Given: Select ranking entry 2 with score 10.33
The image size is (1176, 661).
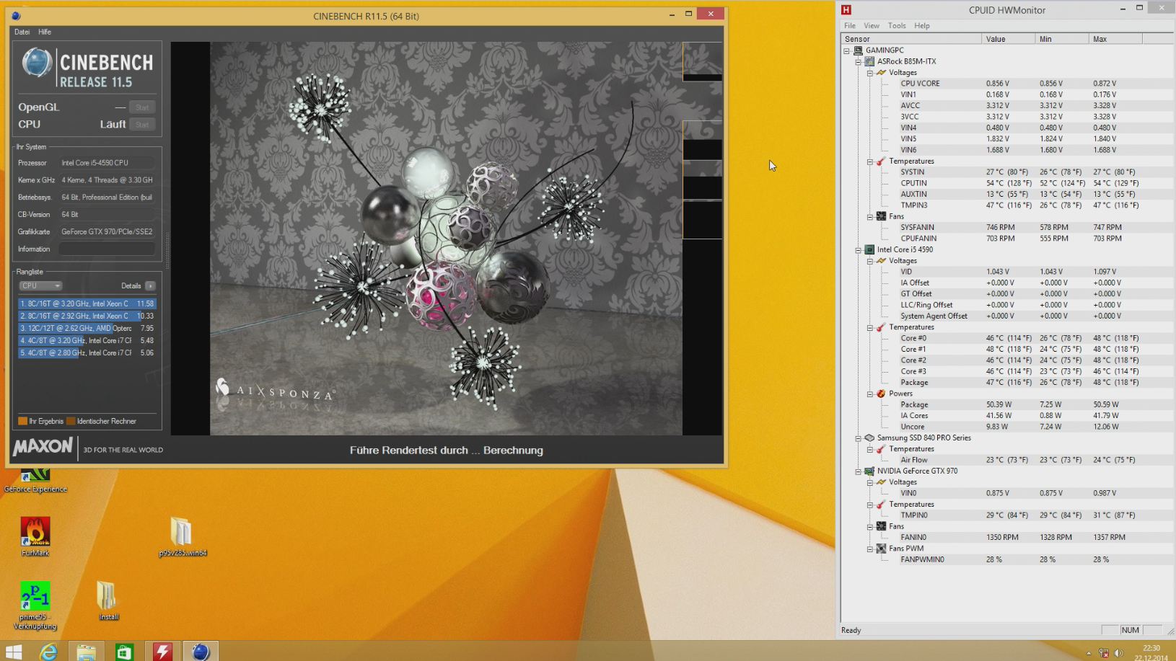Looking at the screenshot, I should [87, 316].
